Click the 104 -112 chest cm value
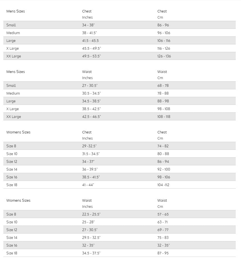Viewport: 241px width, 263px height. tap(163, 185)
